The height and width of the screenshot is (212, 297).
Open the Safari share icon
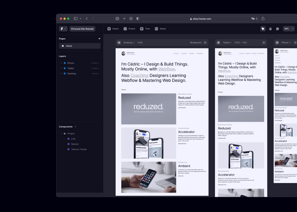263,18
